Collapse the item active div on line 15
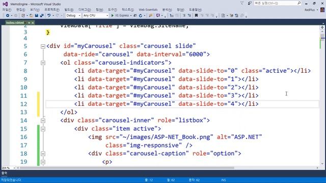Image resolution: width=326 pixels, height=183 pixels. click(43, 129)
